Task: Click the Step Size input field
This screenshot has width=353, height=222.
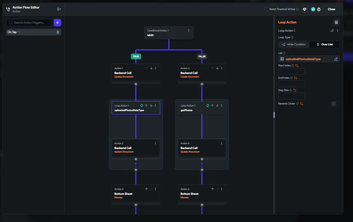Action: click(x=292, y=96)
